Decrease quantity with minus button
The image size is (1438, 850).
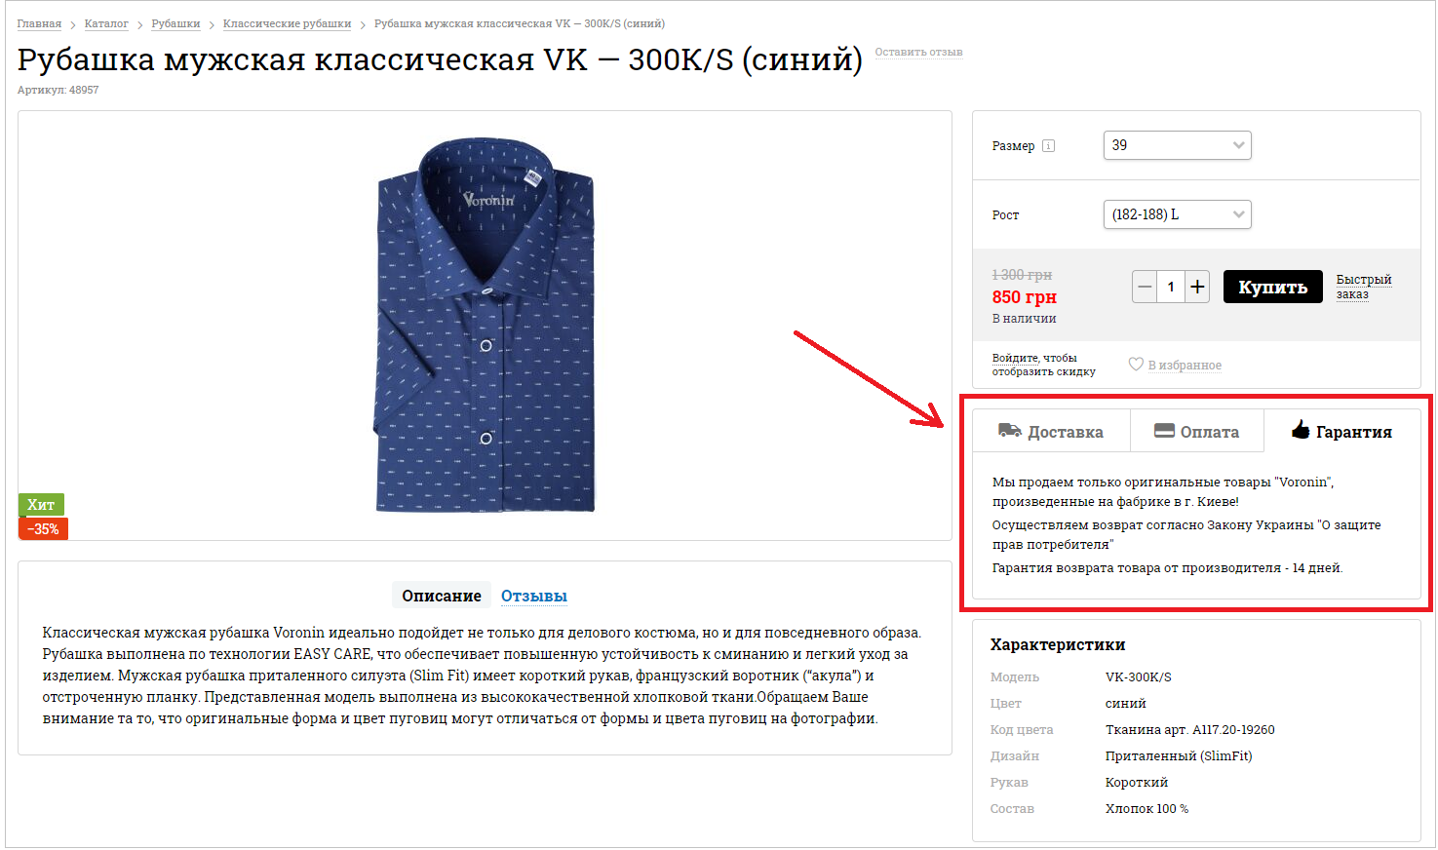click(x=1146, y=287)
